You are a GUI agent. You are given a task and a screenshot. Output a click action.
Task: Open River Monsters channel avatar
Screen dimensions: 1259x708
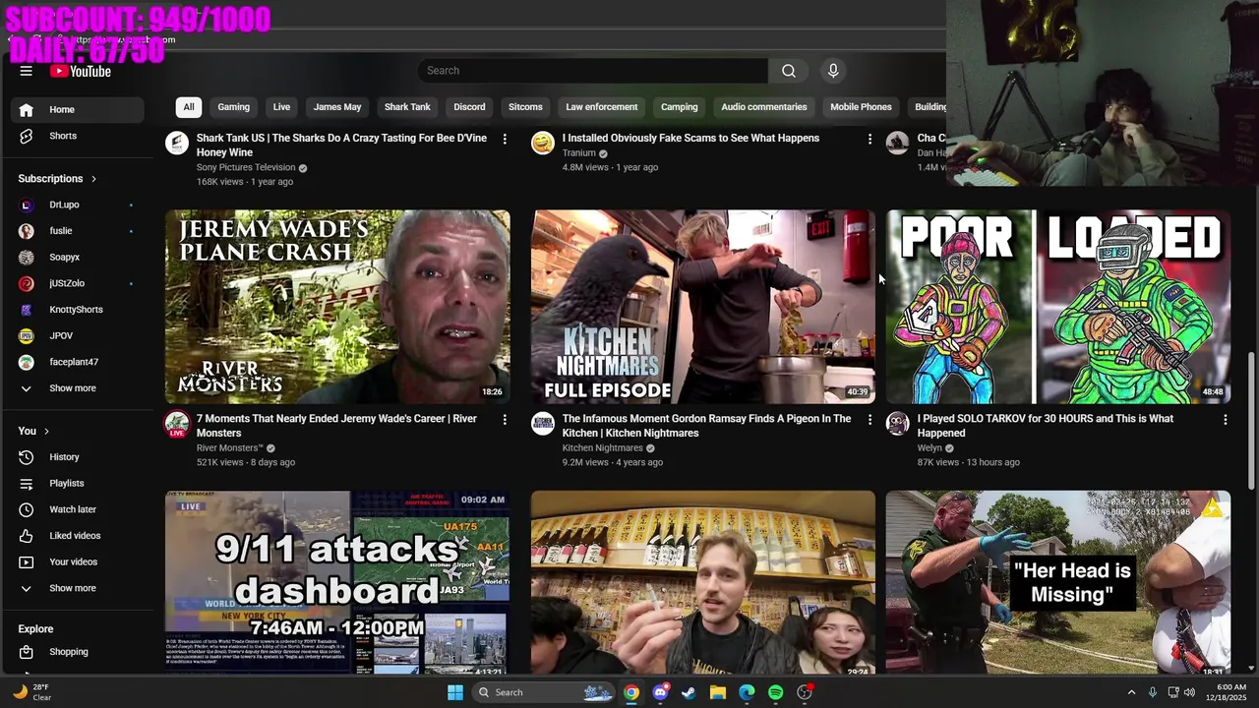(x=177, y=424)
